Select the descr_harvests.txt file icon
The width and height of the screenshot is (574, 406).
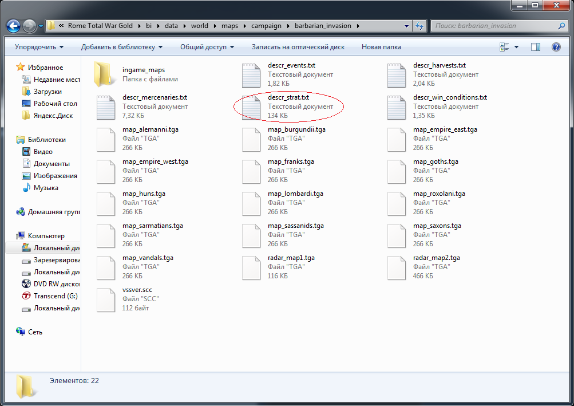pyautogui.click(x=397, y=76)
